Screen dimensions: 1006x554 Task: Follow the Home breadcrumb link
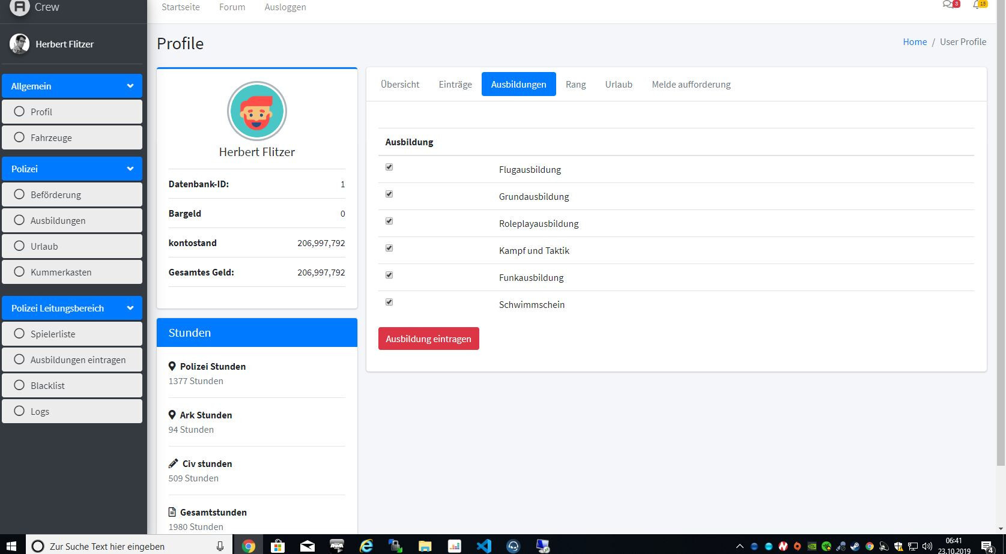(x=915, y=42)
